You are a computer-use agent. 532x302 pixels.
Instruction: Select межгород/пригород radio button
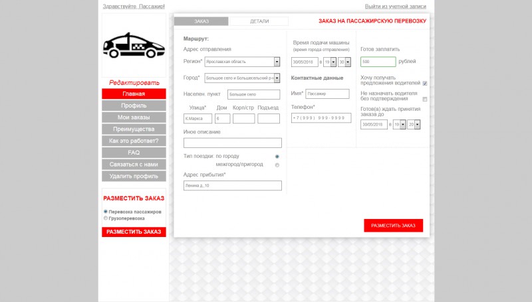coord(277,165)
